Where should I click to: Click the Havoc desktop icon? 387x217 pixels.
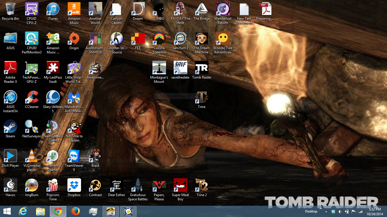10,185
